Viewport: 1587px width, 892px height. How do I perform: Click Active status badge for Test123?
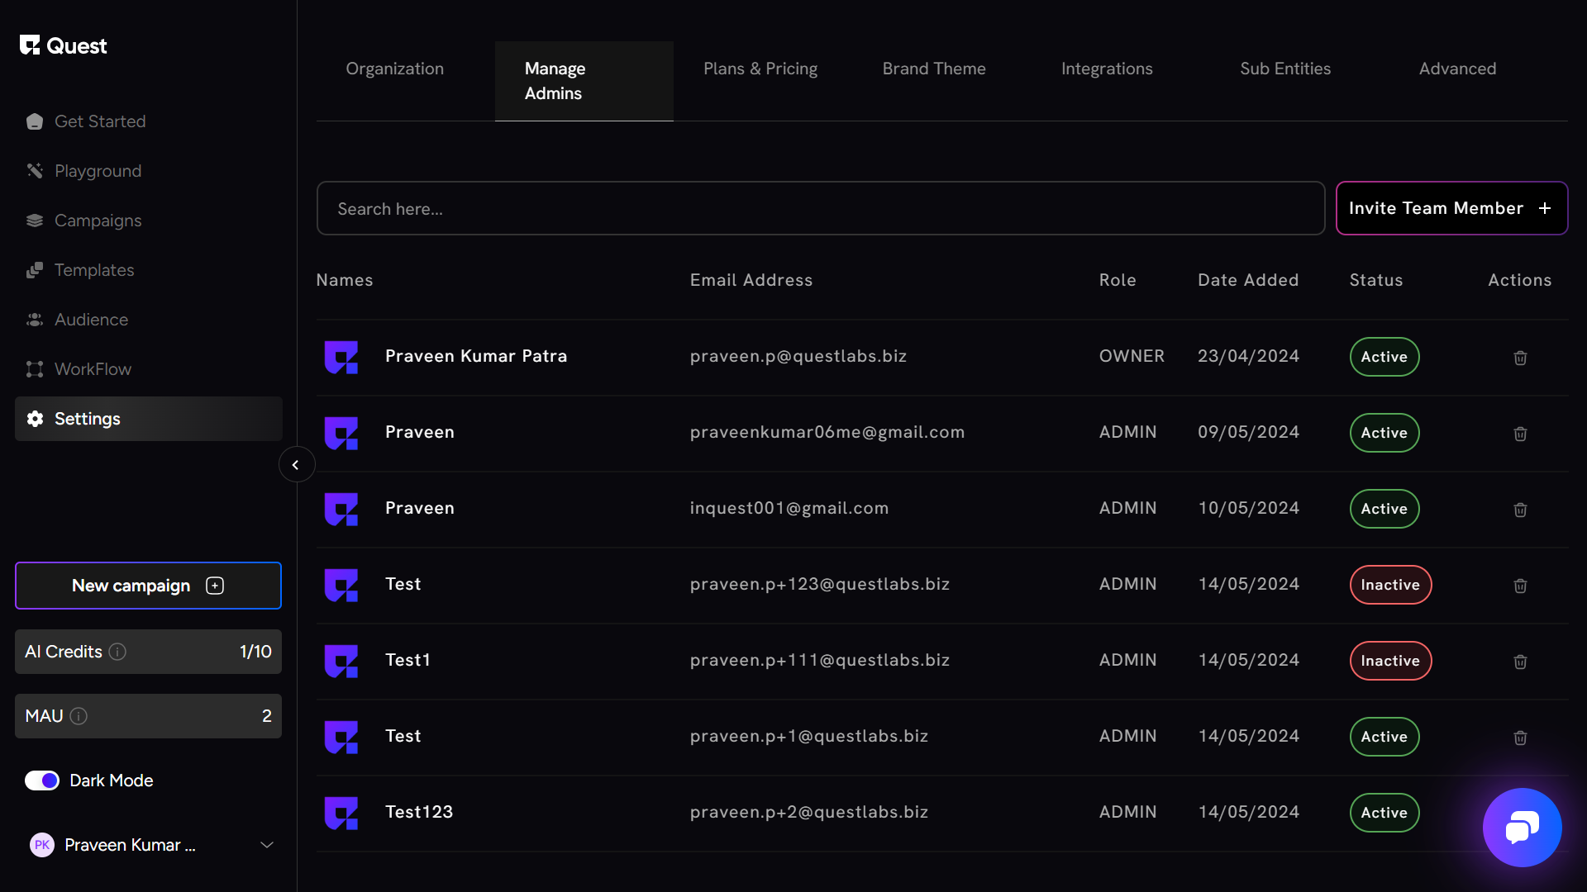point(1384,813)
